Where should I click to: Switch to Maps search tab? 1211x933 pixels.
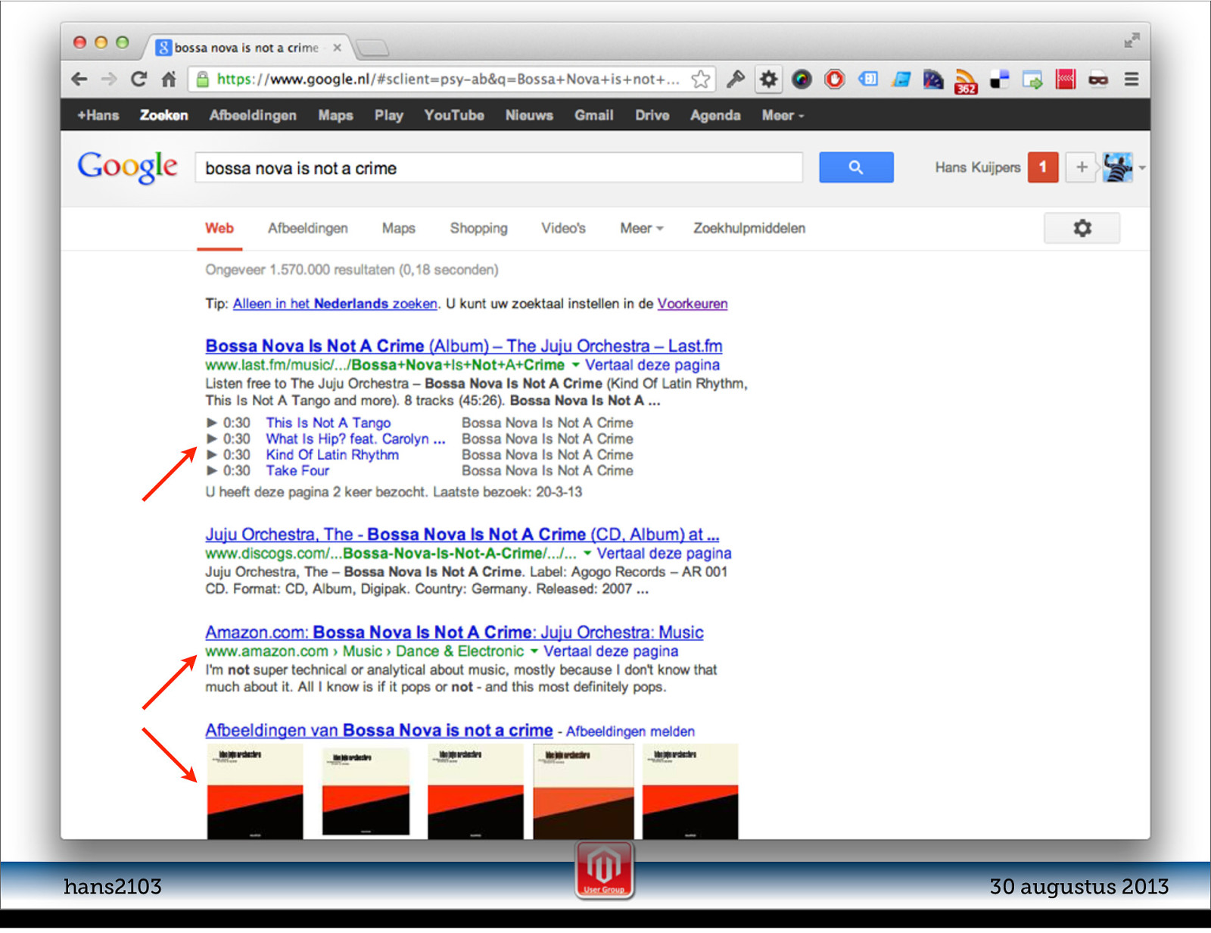[x=398, y=228]
